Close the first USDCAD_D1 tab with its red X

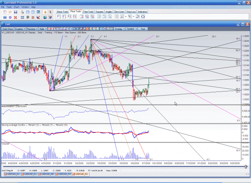click(x=6, y=174)
